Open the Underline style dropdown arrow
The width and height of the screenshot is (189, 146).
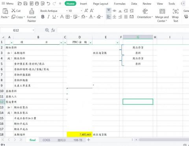[x=57, y=17]
